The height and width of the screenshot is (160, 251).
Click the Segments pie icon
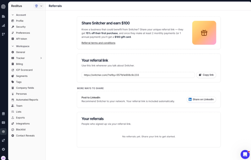click(13, 76)
